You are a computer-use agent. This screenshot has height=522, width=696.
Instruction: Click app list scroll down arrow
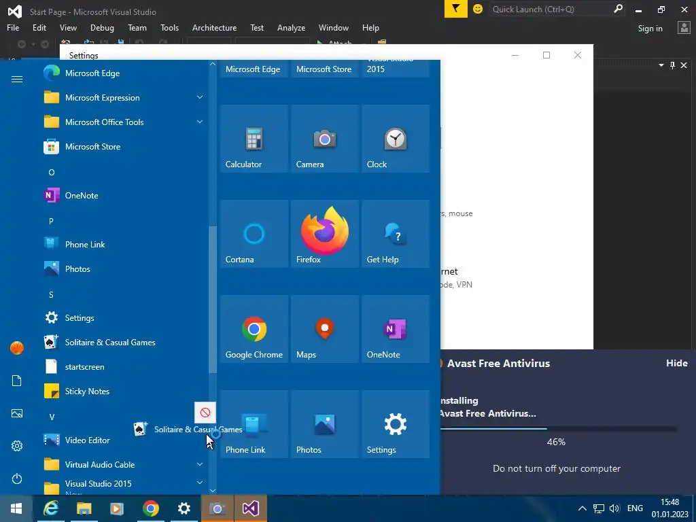[213, 491]
